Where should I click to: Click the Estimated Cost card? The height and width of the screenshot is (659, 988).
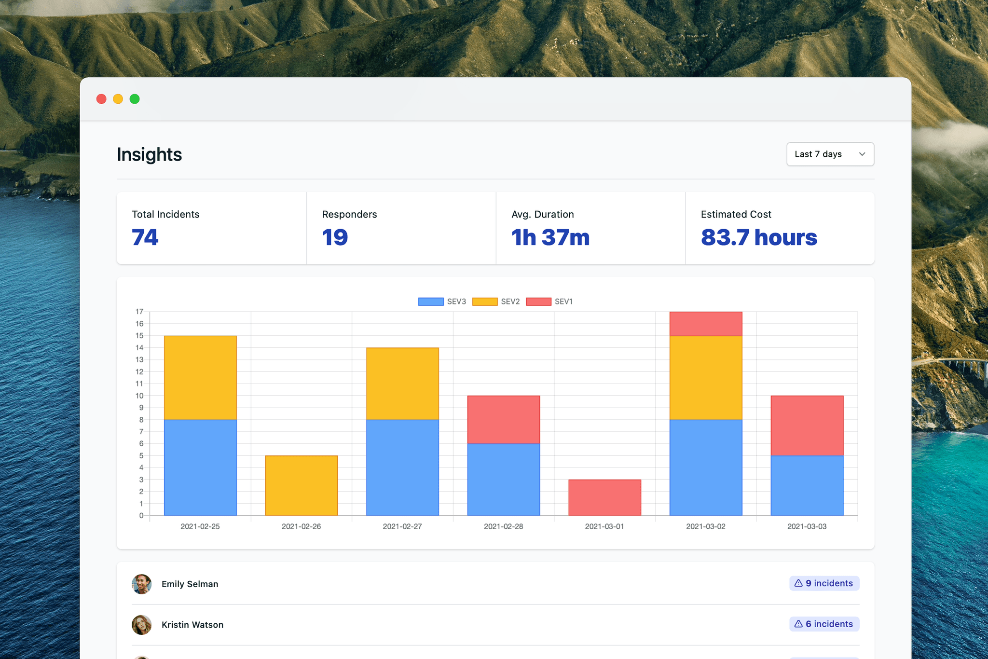point(780,228)
